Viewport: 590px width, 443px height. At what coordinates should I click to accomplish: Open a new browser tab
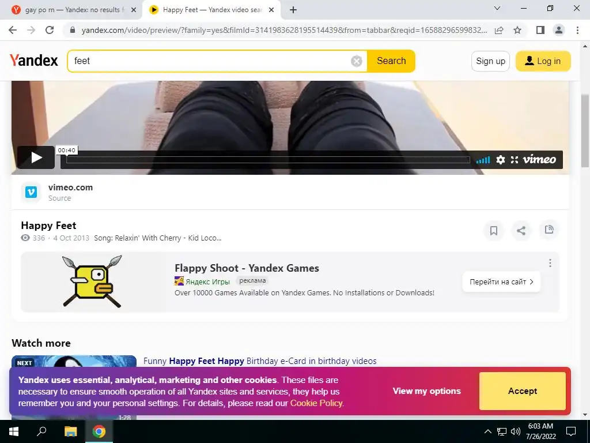(x=293, y=10)
